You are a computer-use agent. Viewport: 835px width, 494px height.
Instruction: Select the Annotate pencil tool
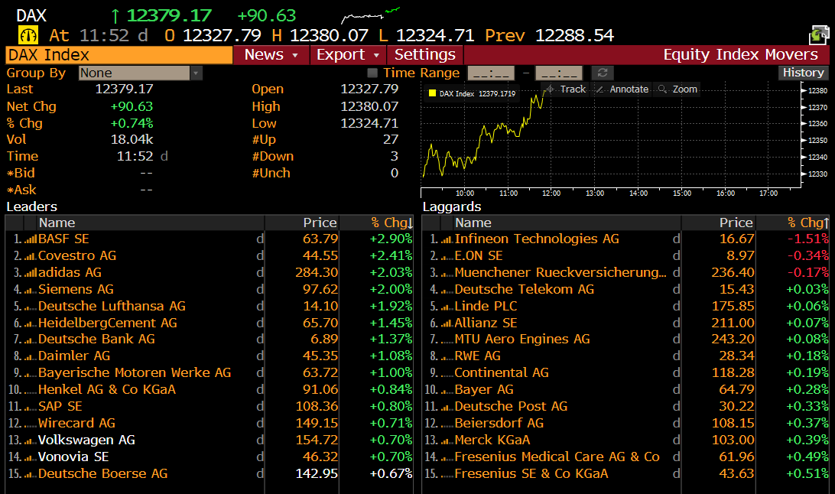pyautogui.click(x=622, y=89)
